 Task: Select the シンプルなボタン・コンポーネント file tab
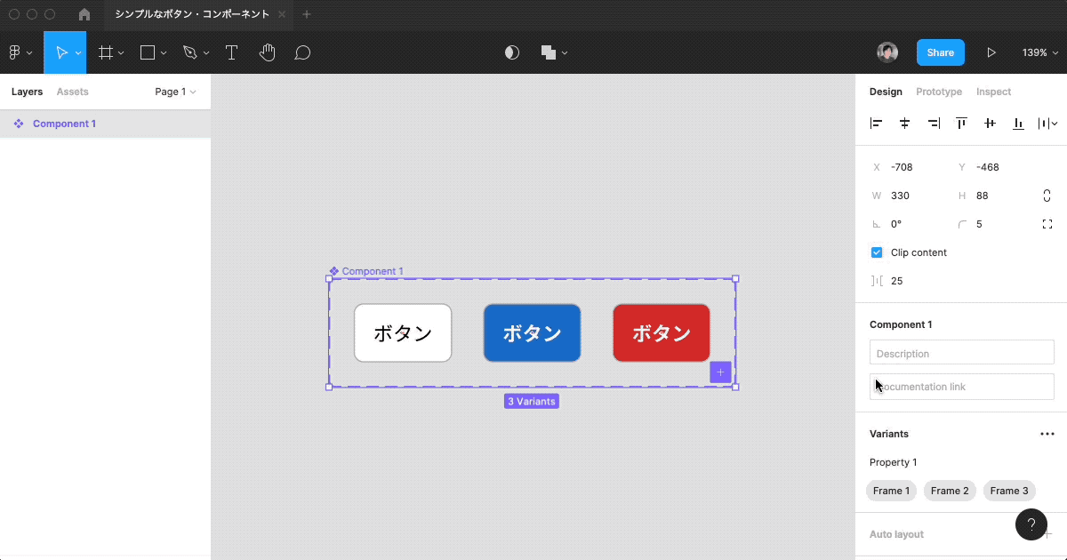tap(192, 14)
